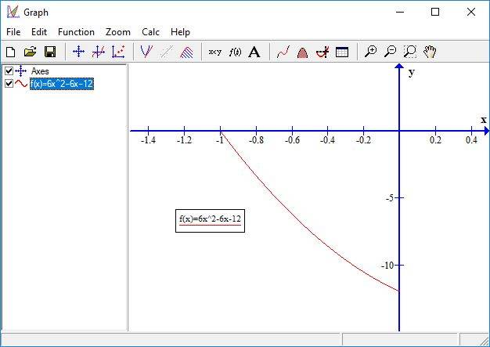This screenshot has height=347, width=490.
Task: Insert shading with the hatched area icon
Action: pyautogui.click(x=187, y=52)
